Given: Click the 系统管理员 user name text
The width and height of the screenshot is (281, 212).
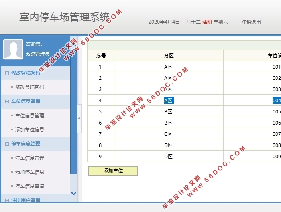Looking at the screenshot, I should click(38, 54).
